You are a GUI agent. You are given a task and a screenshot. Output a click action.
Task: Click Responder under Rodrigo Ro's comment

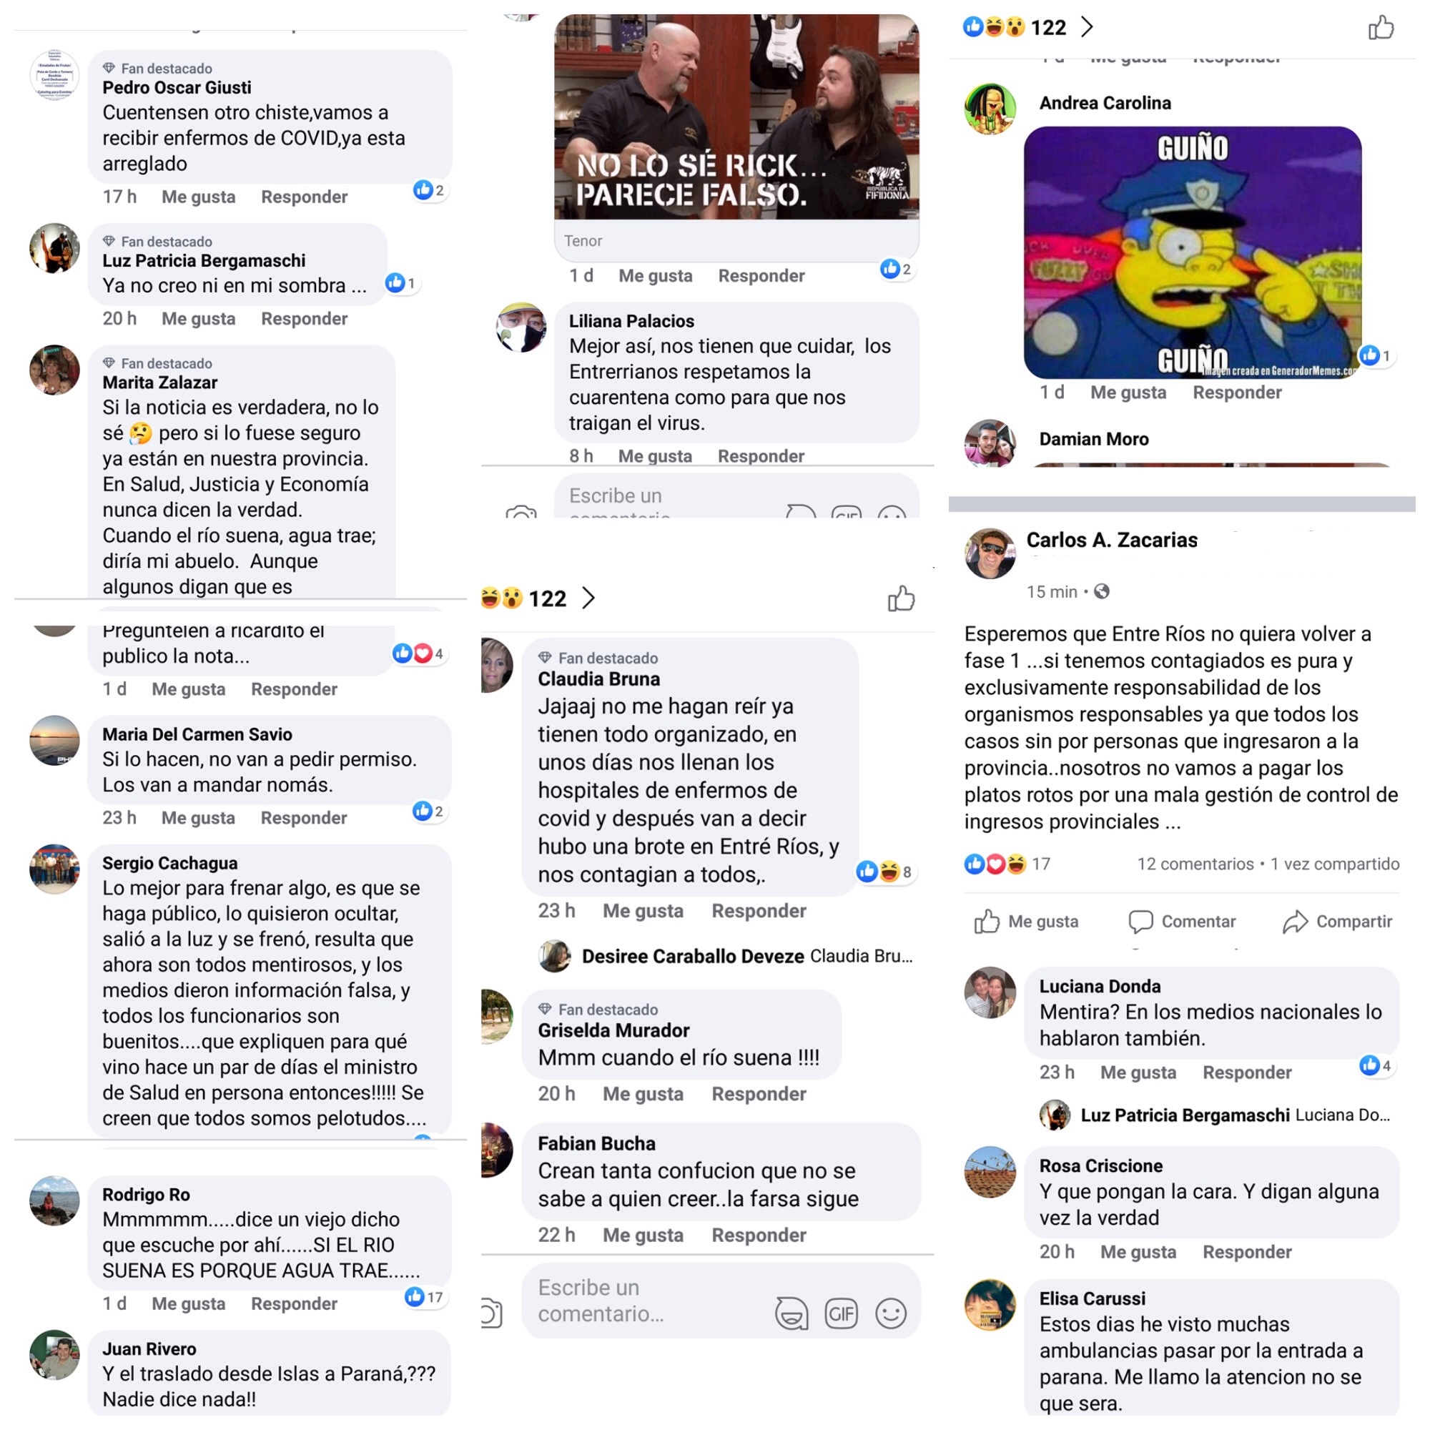click(294, 1303)
